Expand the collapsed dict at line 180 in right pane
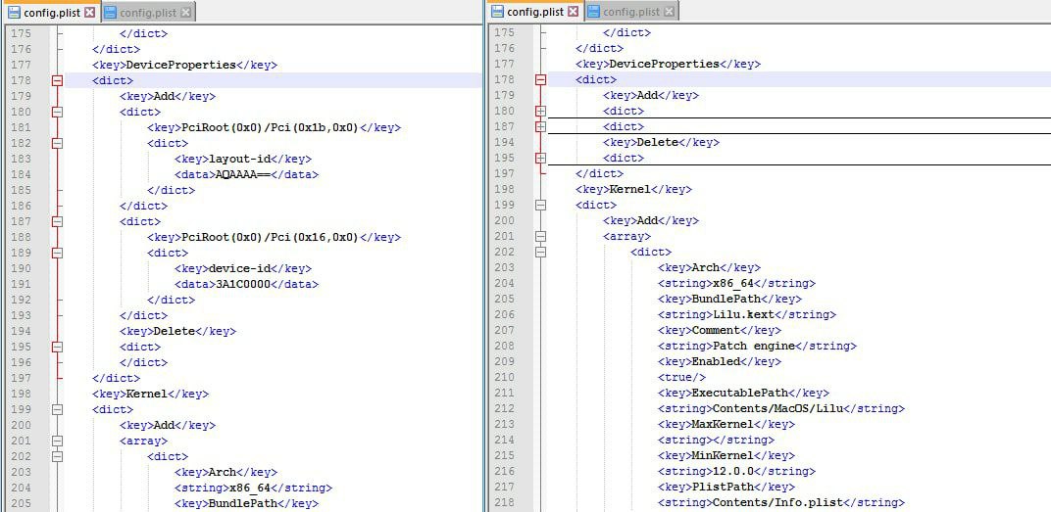 (541, 111)
